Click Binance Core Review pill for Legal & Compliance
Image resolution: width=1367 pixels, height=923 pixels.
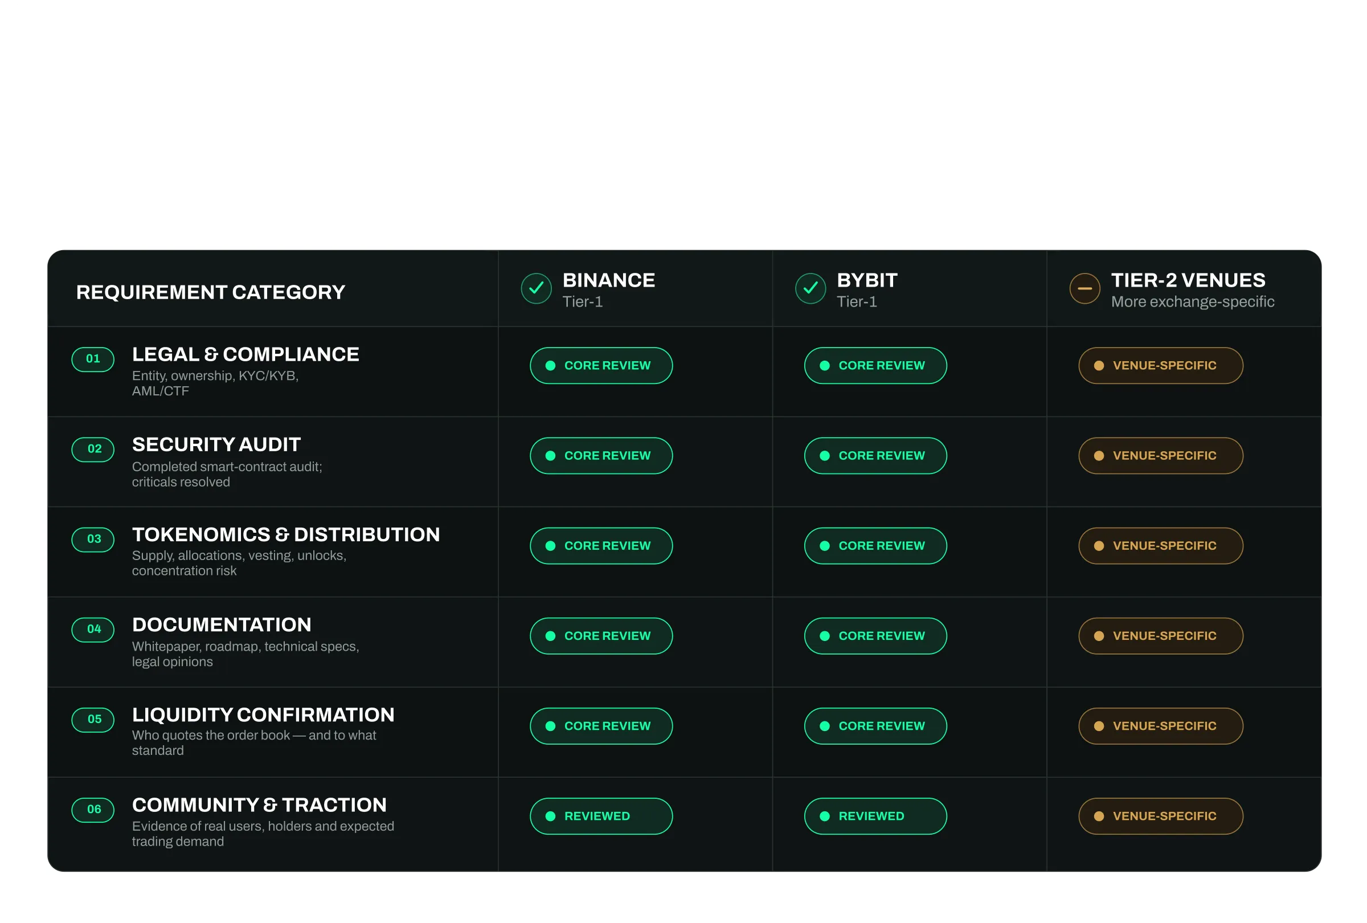tap(600, 365)
